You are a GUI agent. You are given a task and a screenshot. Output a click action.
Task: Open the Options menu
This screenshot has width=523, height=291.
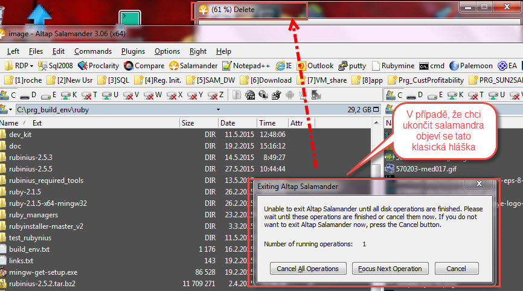coord(167,51)
